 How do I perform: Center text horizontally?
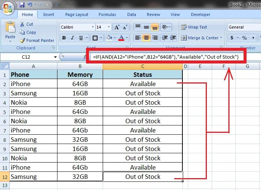[x=146, y=38]
